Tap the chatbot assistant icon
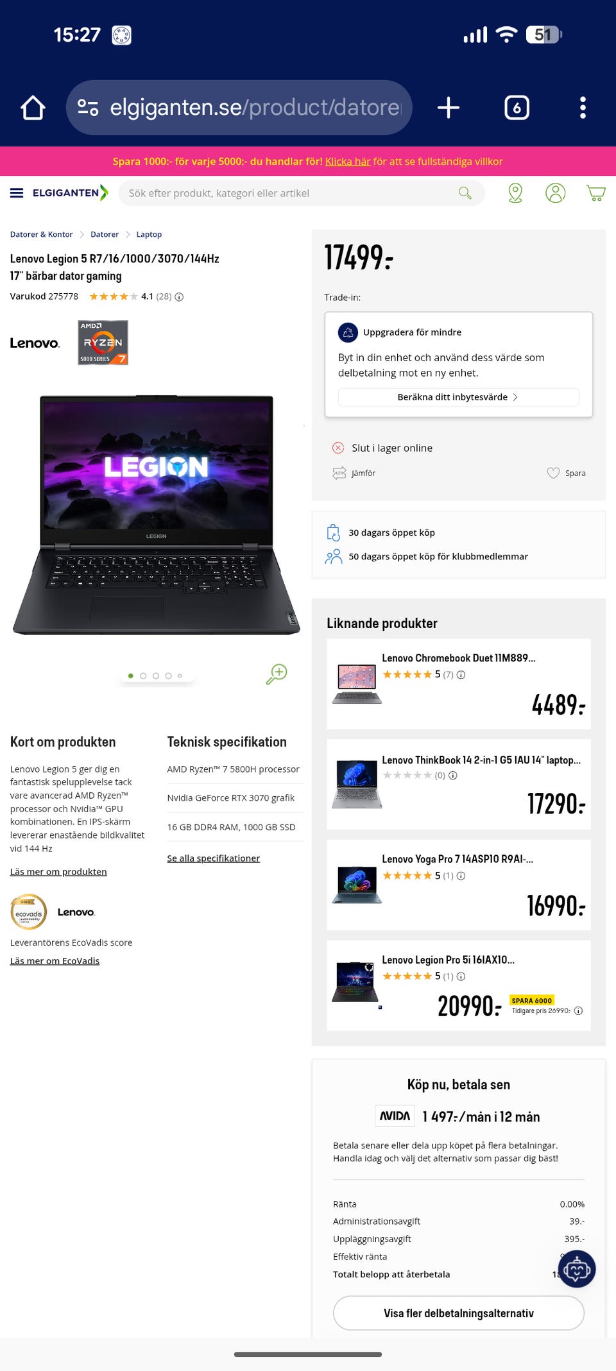Image resolution: width=616 pixels, height=1371 pixels. coord(577,1269)
